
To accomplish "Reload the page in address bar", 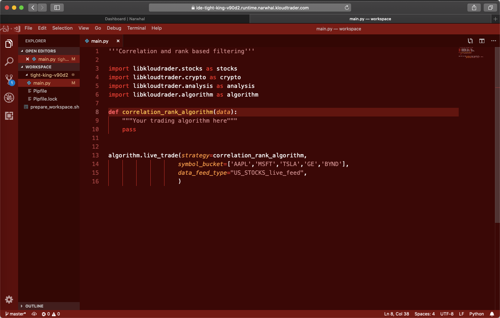I will click(347, 8).
